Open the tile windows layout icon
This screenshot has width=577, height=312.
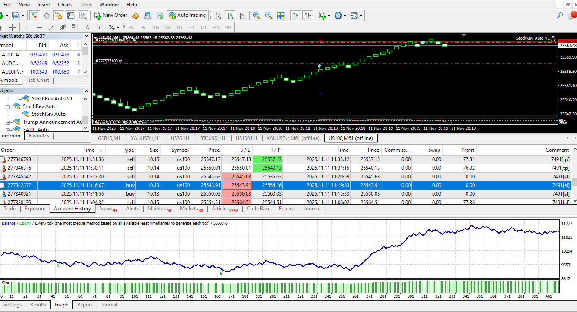tap(281, 16)
